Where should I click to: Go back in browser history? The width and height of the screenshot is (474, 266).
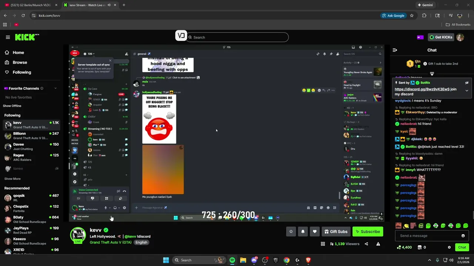point(5,16)
